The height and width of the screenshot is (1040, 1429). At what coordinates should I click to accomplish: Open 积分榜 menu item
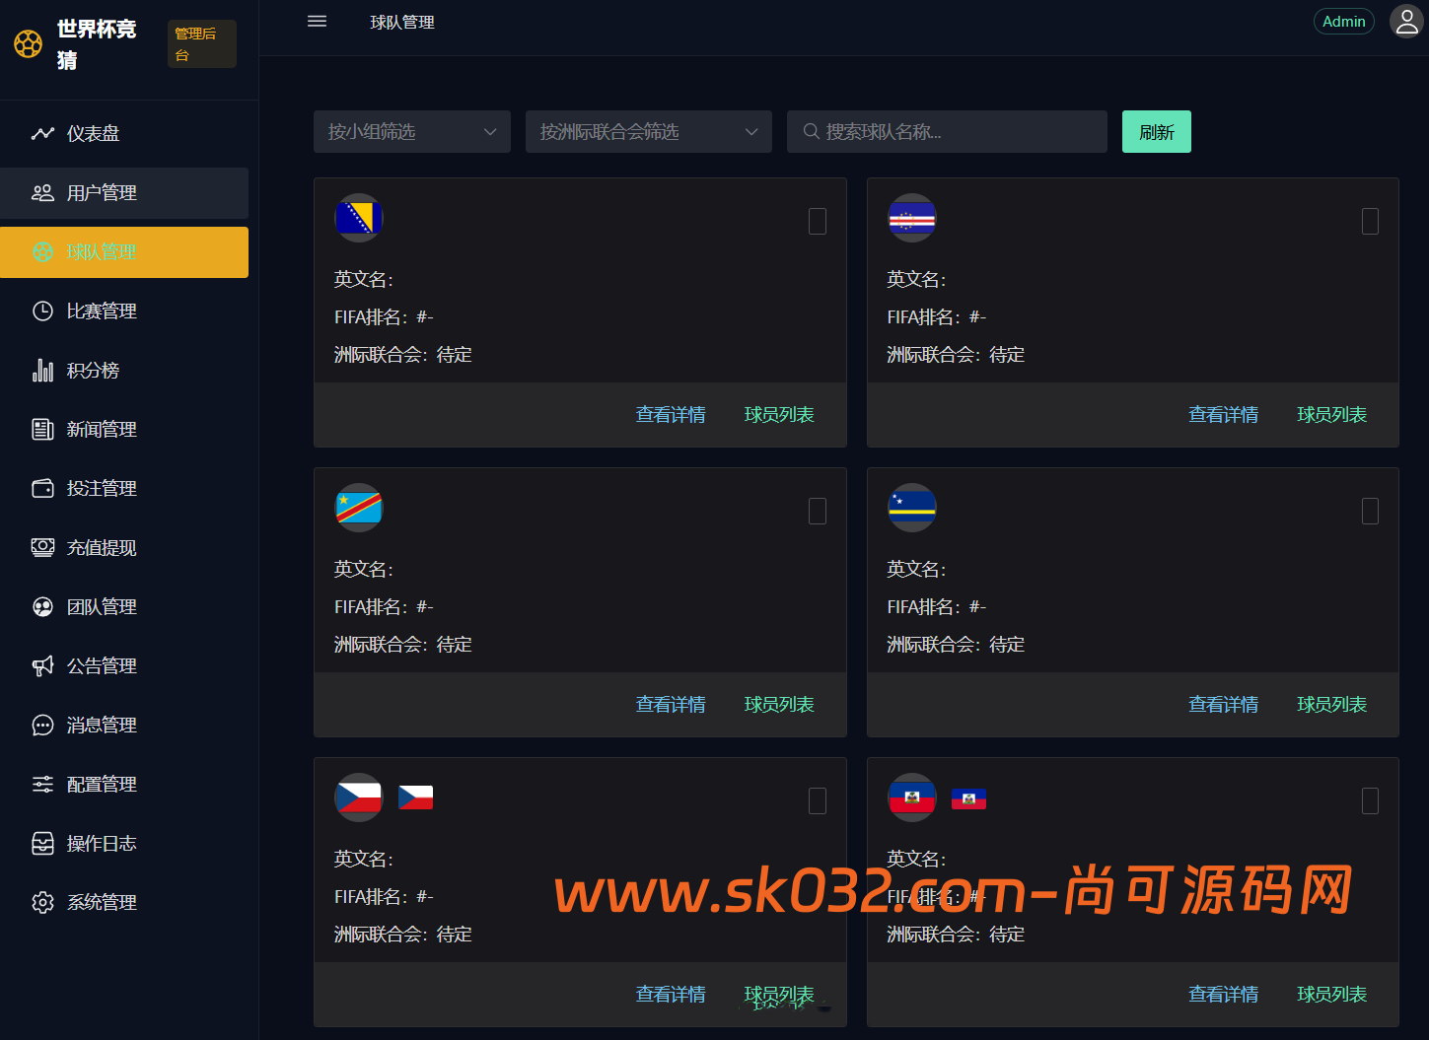124,370
